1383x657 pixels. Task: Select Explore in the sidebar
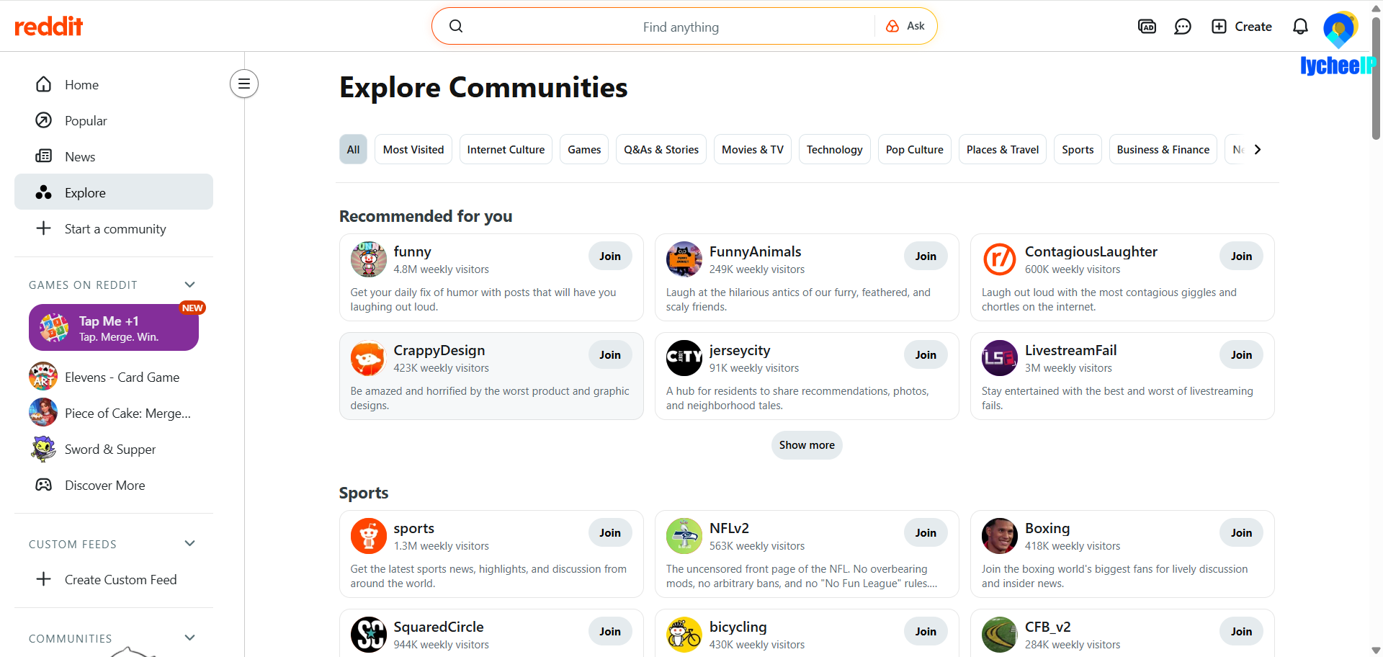tap(114, 192)
